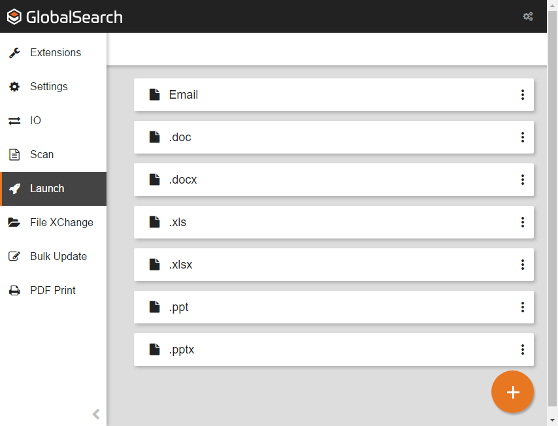Select the .doc launch entry

point(327,137)
